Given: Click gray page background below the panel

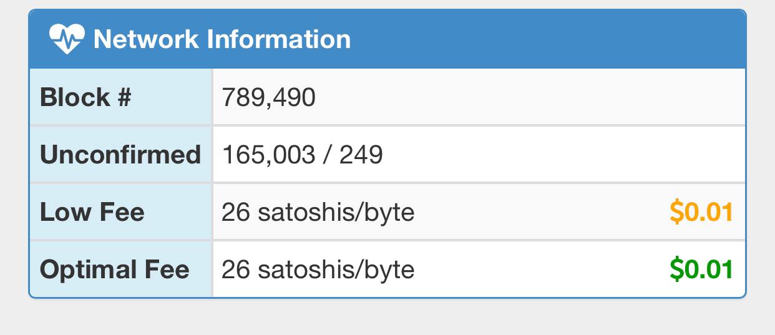Looking at the screenshot, I should tap(387, 318).
